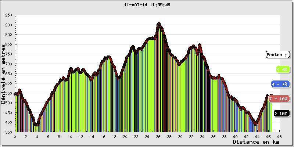This screenshot has width=294, height=147.
Task: Click the 46 km tick on the distance axis
Action: pos(269,137)
